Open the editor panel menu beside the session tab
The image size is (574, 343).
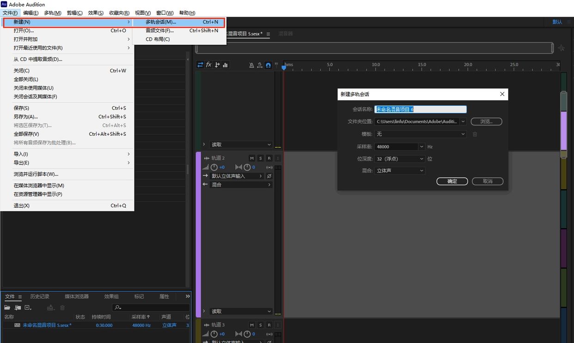[x=268, y=34]
